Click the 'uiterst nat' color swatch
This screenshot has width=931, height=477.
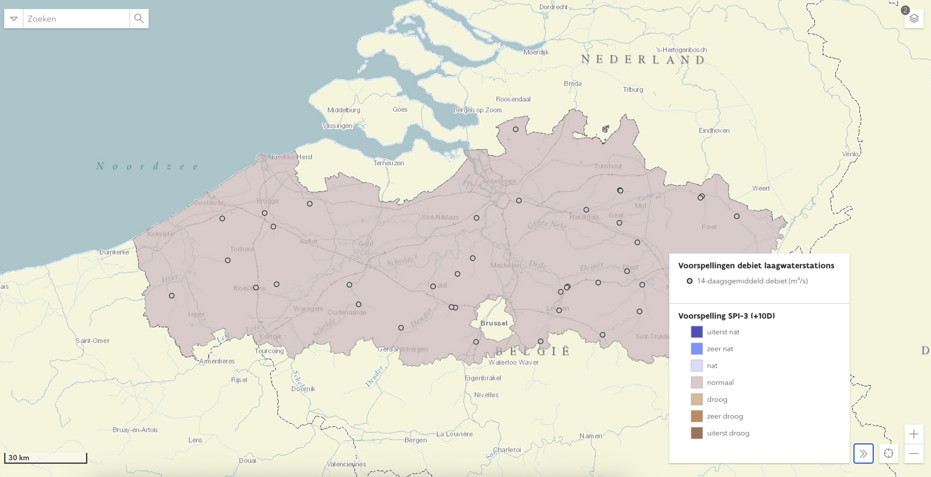697,332
